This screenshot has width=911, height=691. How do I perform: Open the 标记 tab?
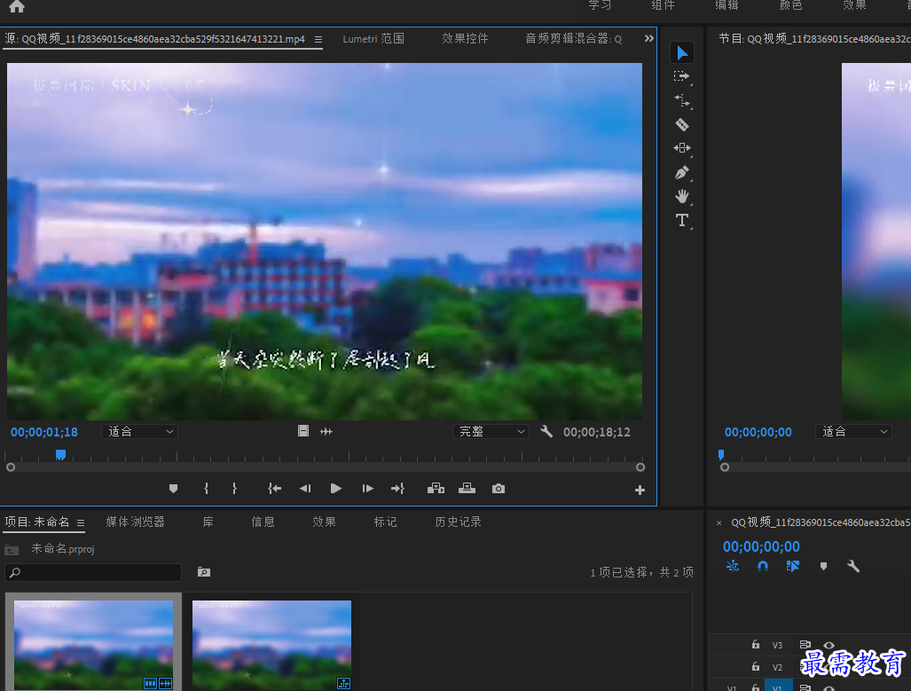point(385,522)
